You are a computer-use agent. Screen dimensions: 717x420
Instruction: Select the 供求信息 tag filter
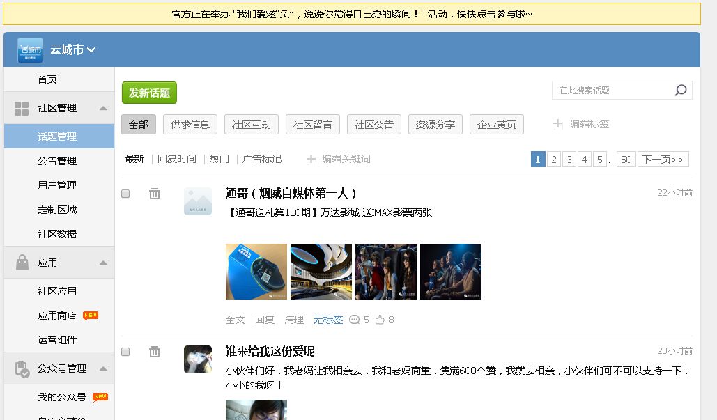point(190,124)
